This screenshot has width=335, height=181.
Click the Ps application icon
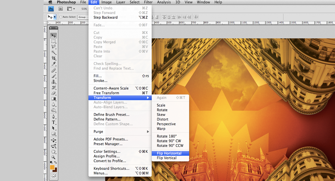[x=51, y=9]
